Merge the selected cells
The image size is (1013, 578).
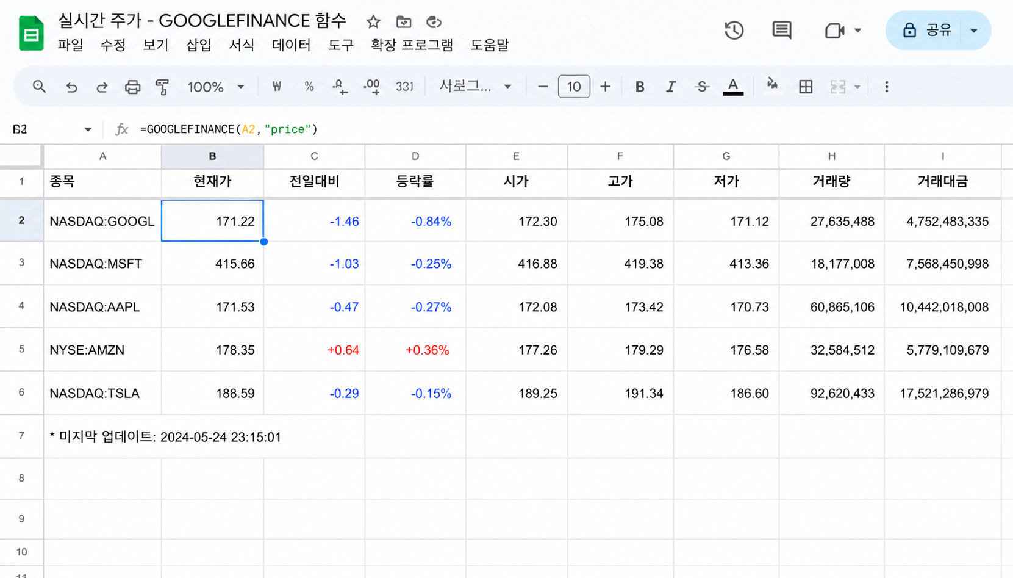(x=838, y=87)
